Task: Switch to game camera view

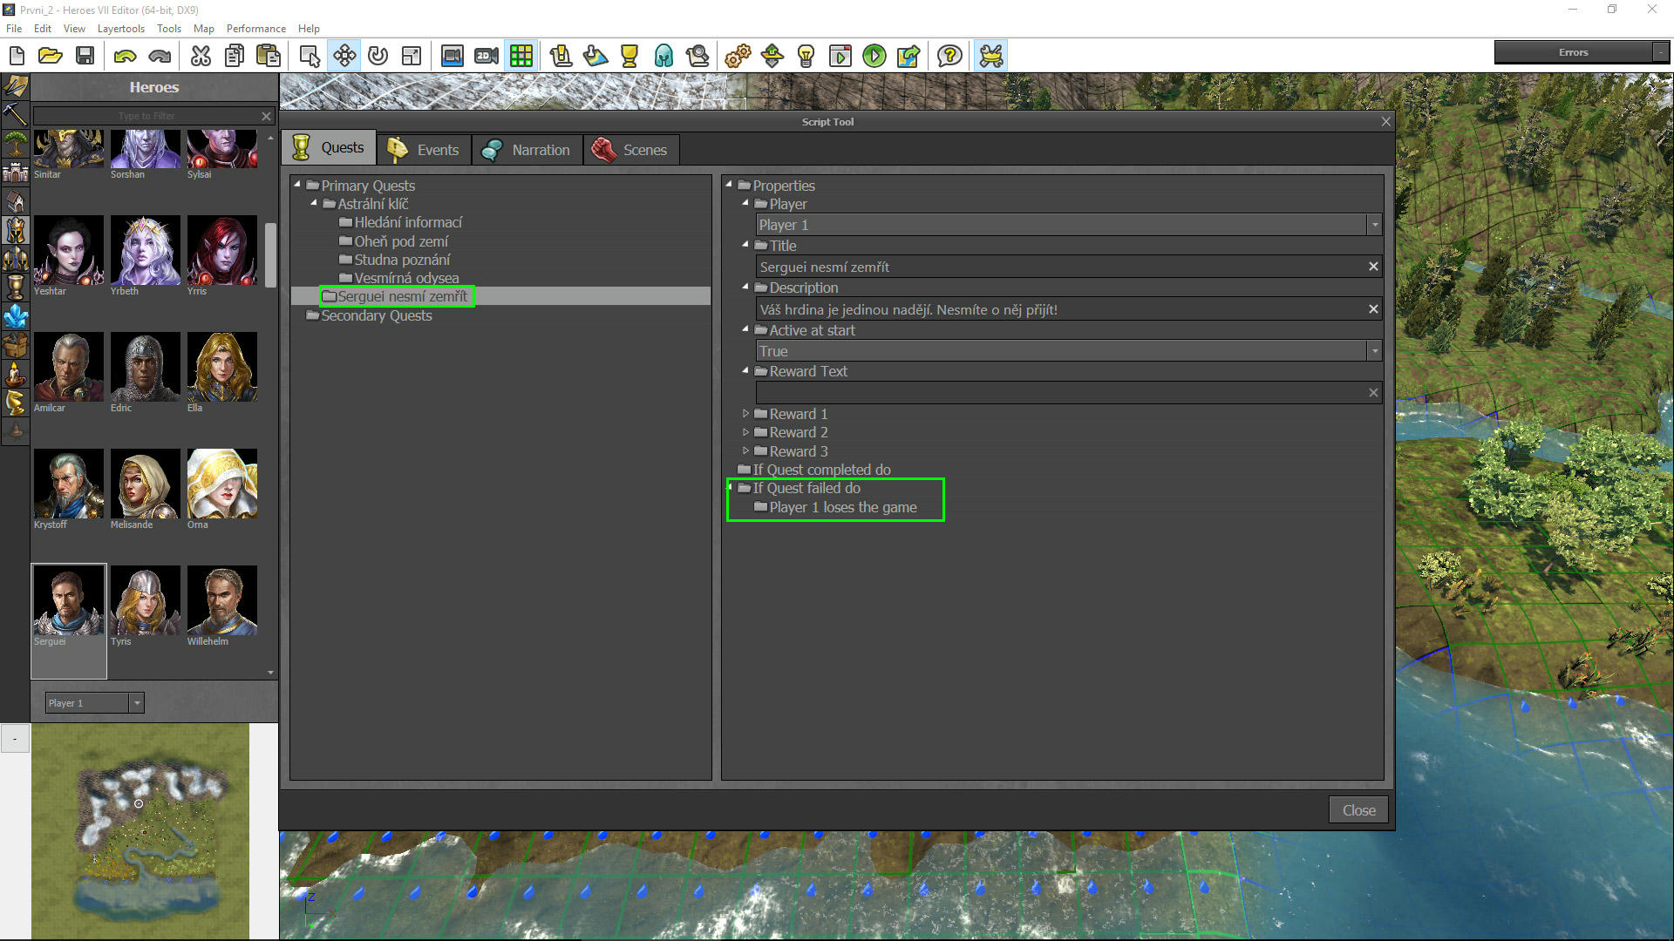Action: coord(452,56)
